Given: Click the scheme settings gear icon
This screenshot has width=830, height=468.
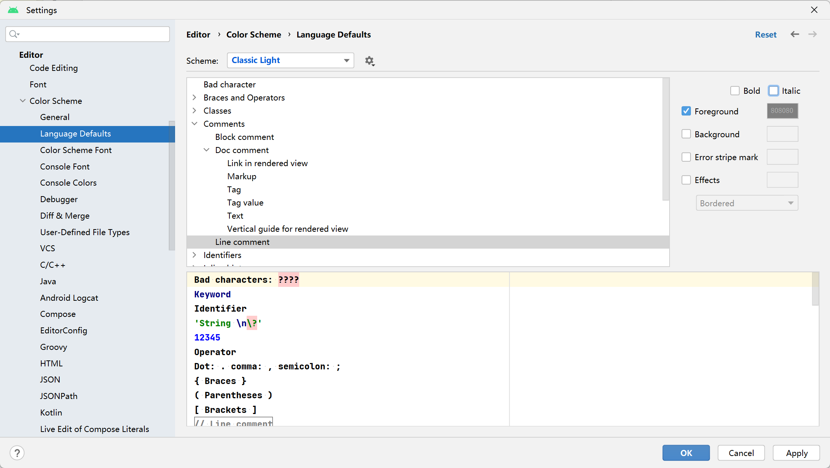Looking at the screenshot, I should [x=370, y=61].
